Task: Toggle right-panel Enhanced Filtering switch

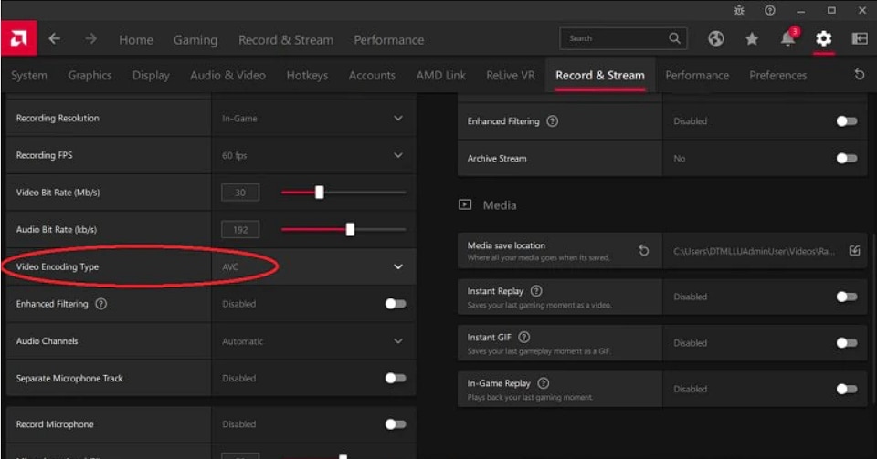Action: (847, 121)
